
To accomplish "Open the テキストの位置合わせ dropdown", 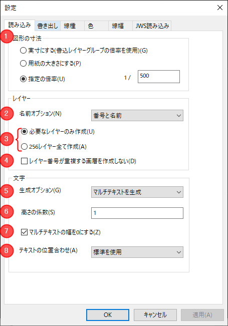I will point(137,252).
